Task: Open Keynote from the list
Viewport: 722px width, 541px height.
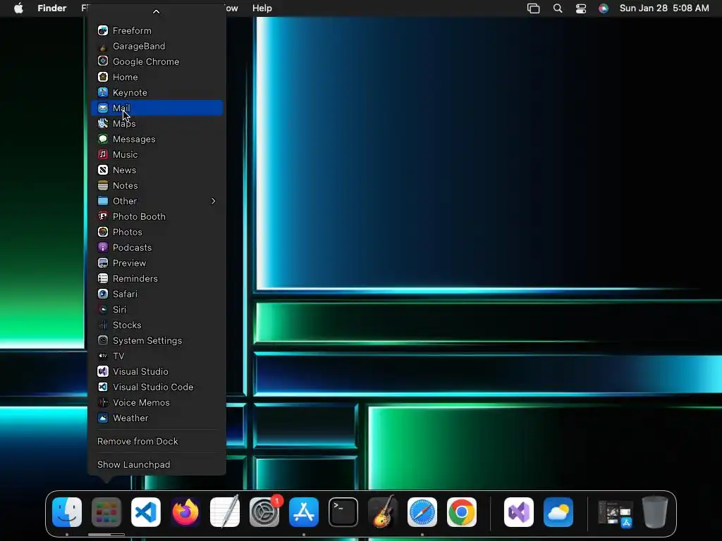Action: point(157,92)
